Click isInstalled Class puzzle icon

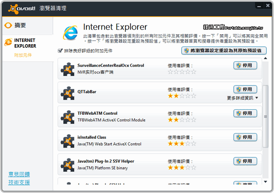(x=68, y=141)
